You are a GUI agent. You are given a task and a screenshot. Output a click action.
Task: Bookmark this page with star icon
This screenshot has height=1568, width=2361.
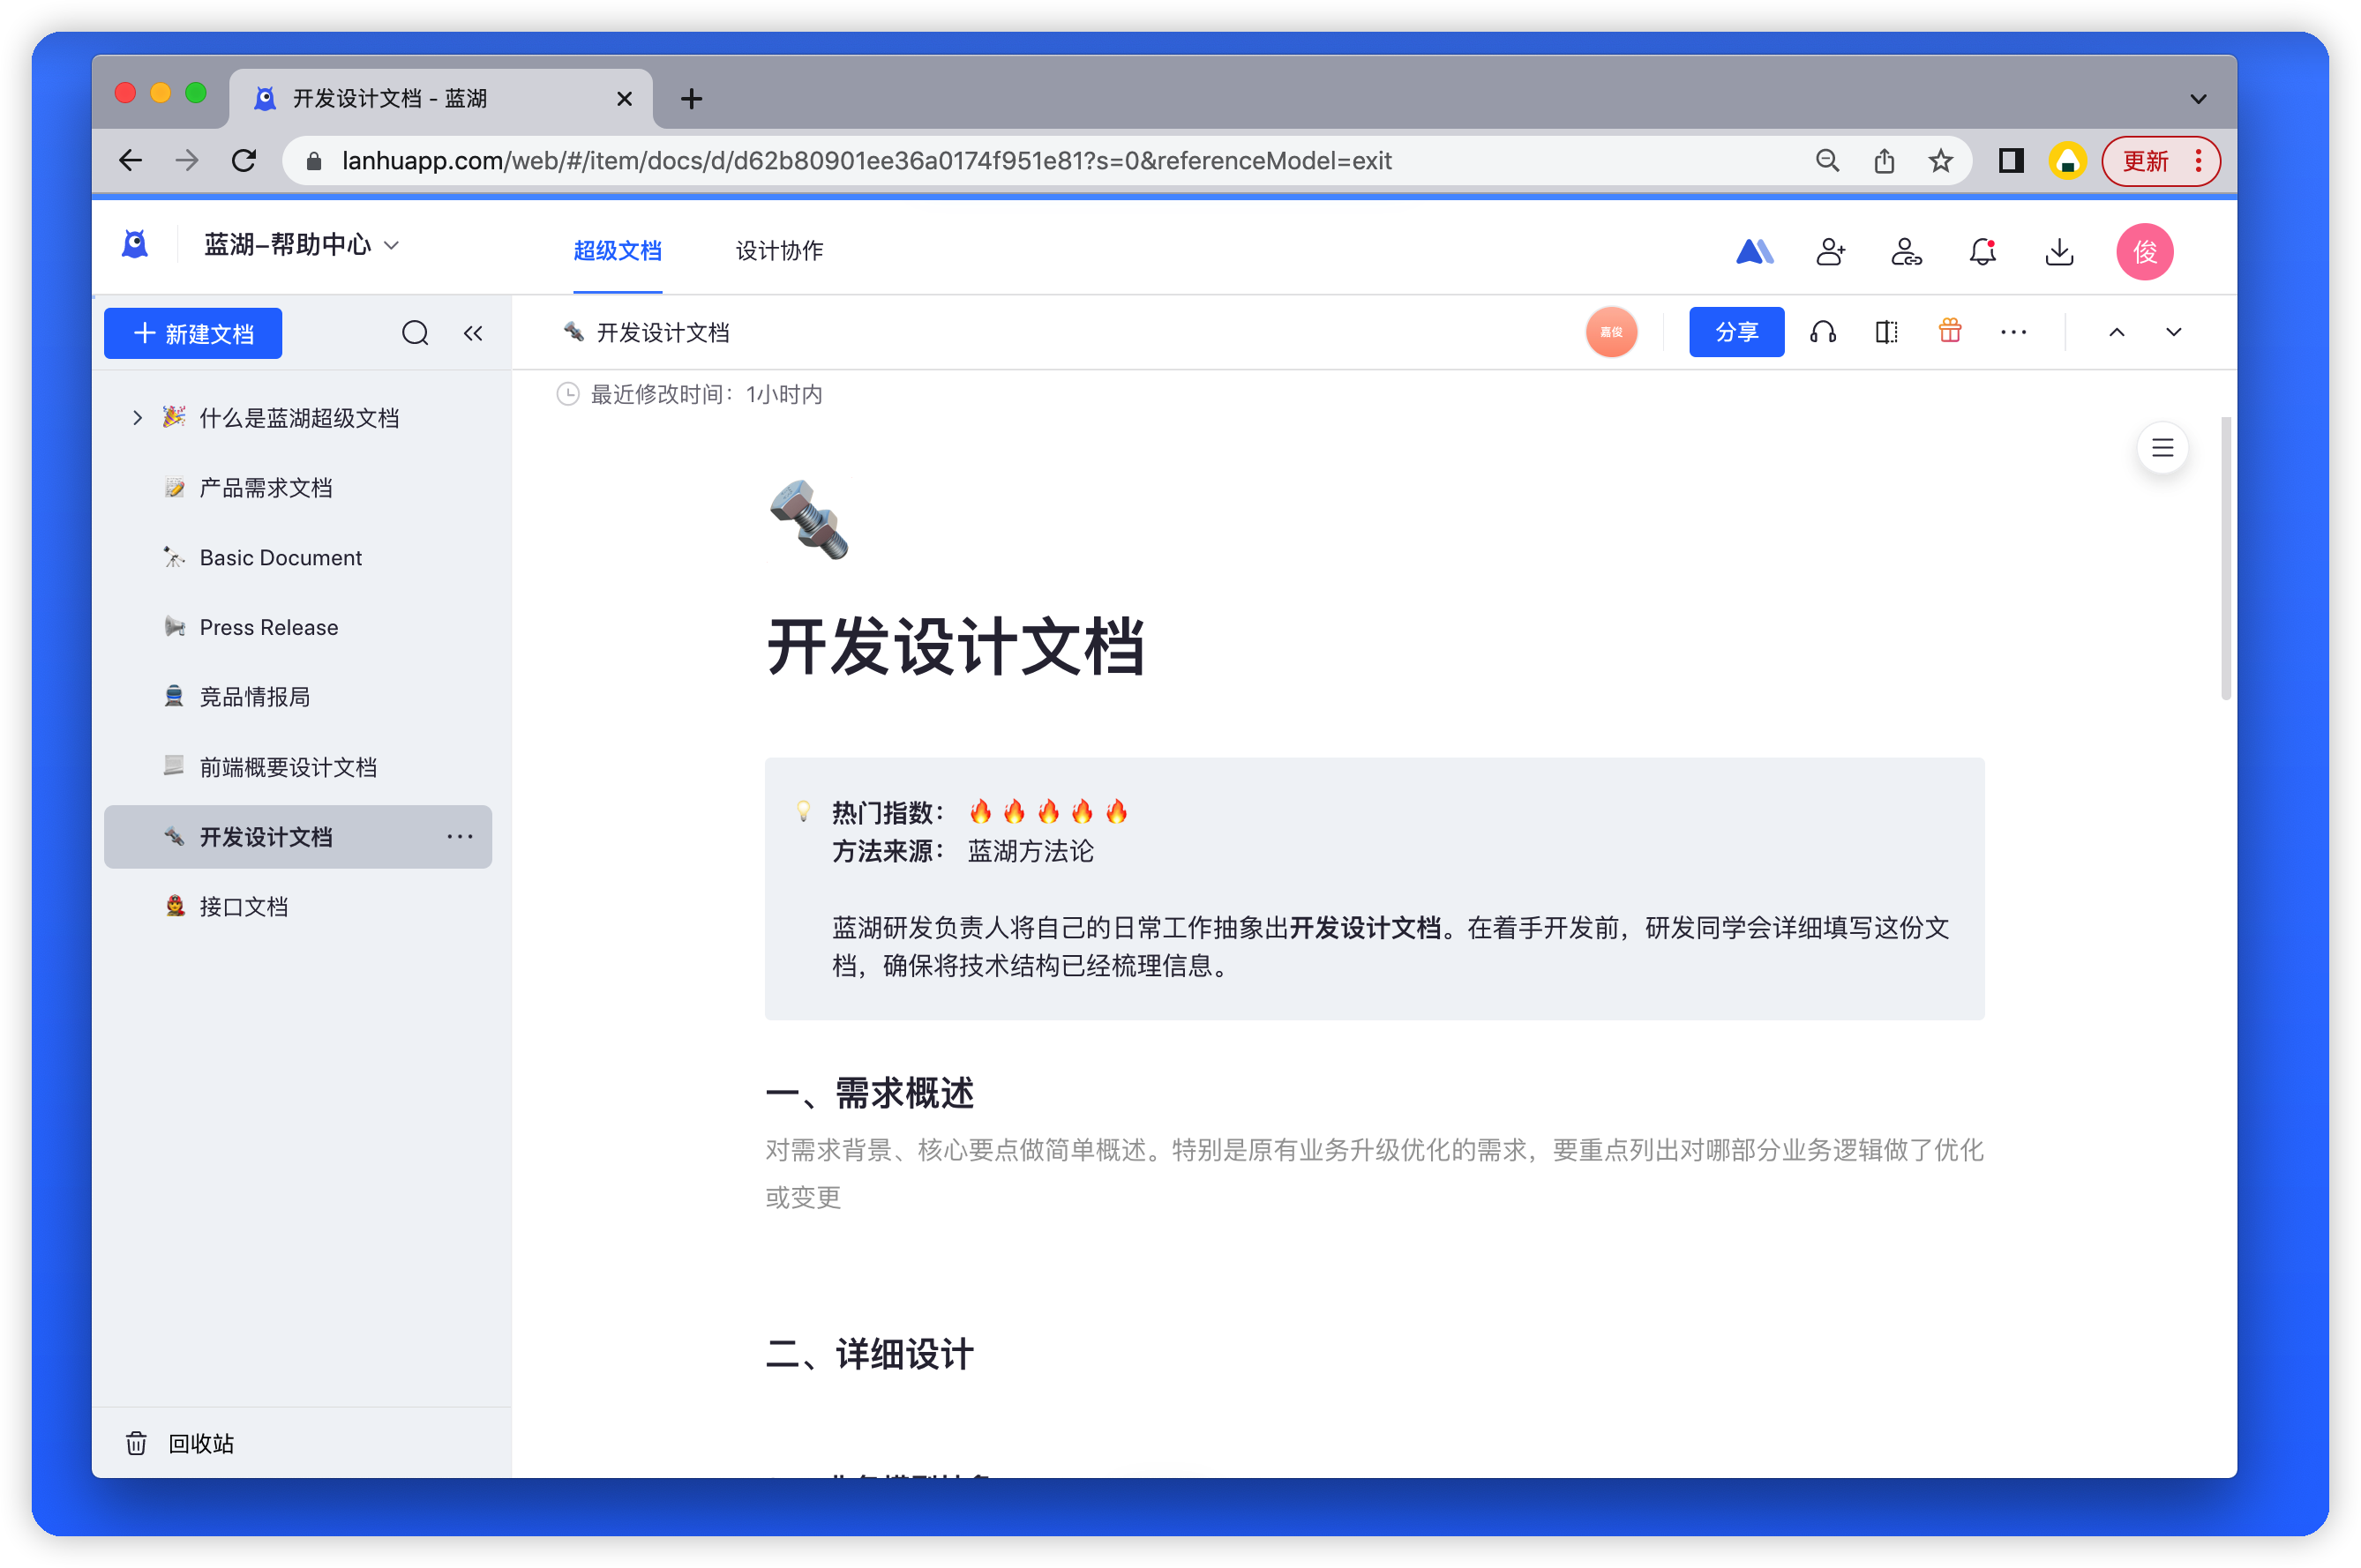pos(1940,161)
